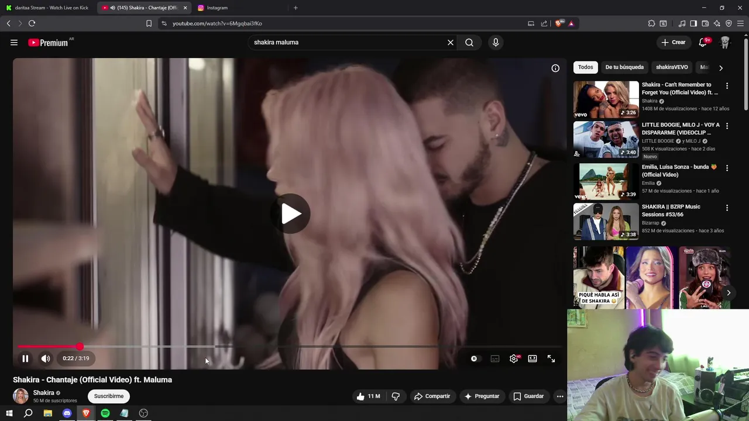The height and width of the screenshot is (421, 749).
Task: Share this page from address bar
Action: point(544,23)
